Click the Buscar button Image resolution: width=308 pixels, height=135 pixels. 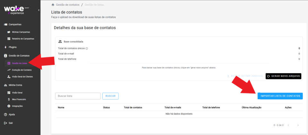110,96
